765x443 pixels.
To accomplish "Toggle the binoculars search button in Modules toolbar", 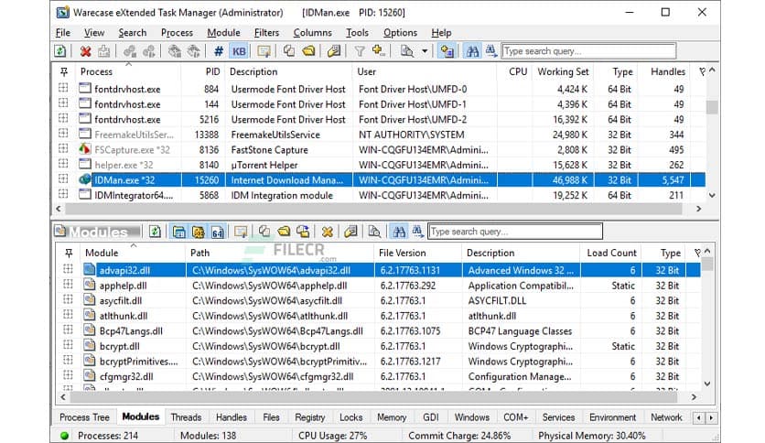I will (399, 232).
